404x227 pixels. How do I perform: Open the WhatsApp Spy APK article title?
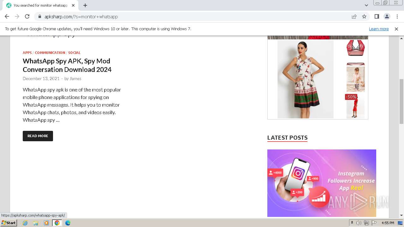point(67,65)
